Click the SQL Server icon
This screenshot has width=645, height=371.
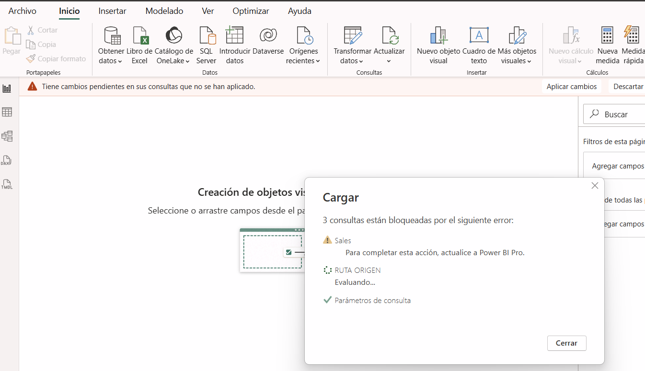tap(207, 45)
